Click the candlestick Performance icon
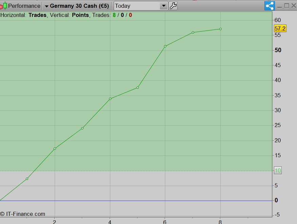This screenshot has width=297, height=224. [x=4, y=6]
